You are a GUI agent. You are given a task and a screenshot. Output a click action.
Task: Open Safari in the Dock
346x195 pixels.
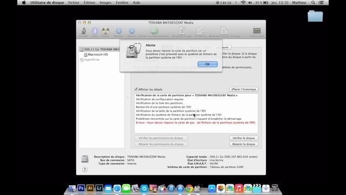pyautogui.click(x=117, y=188)
